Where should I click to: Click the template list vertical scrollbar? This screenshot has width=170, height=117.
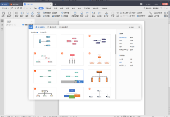point(116,44)
